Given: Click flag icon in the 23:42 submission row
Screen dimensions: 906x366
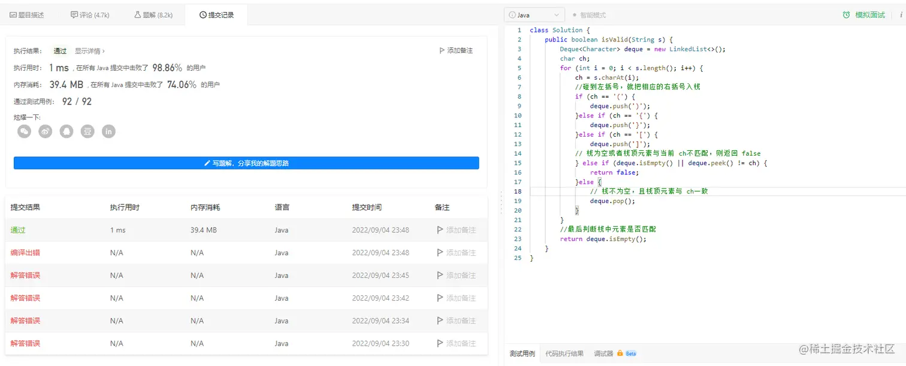Looking at the screenshot, I should point(440,298).
